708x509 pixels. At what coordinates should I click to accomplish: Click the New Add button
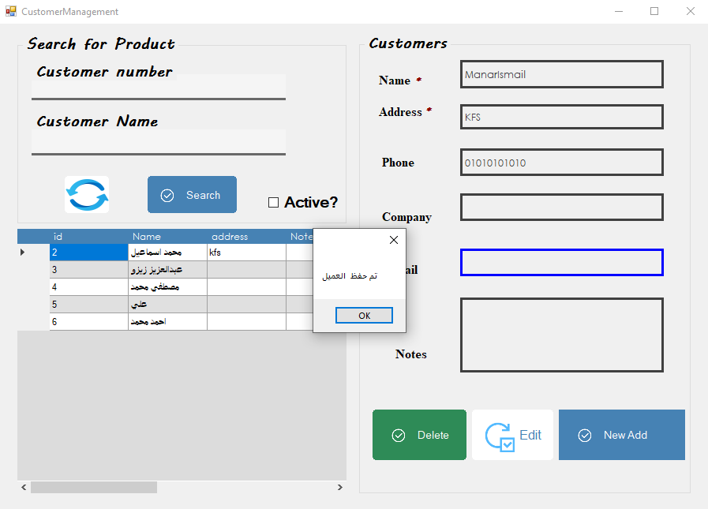(x=621, y=435)
